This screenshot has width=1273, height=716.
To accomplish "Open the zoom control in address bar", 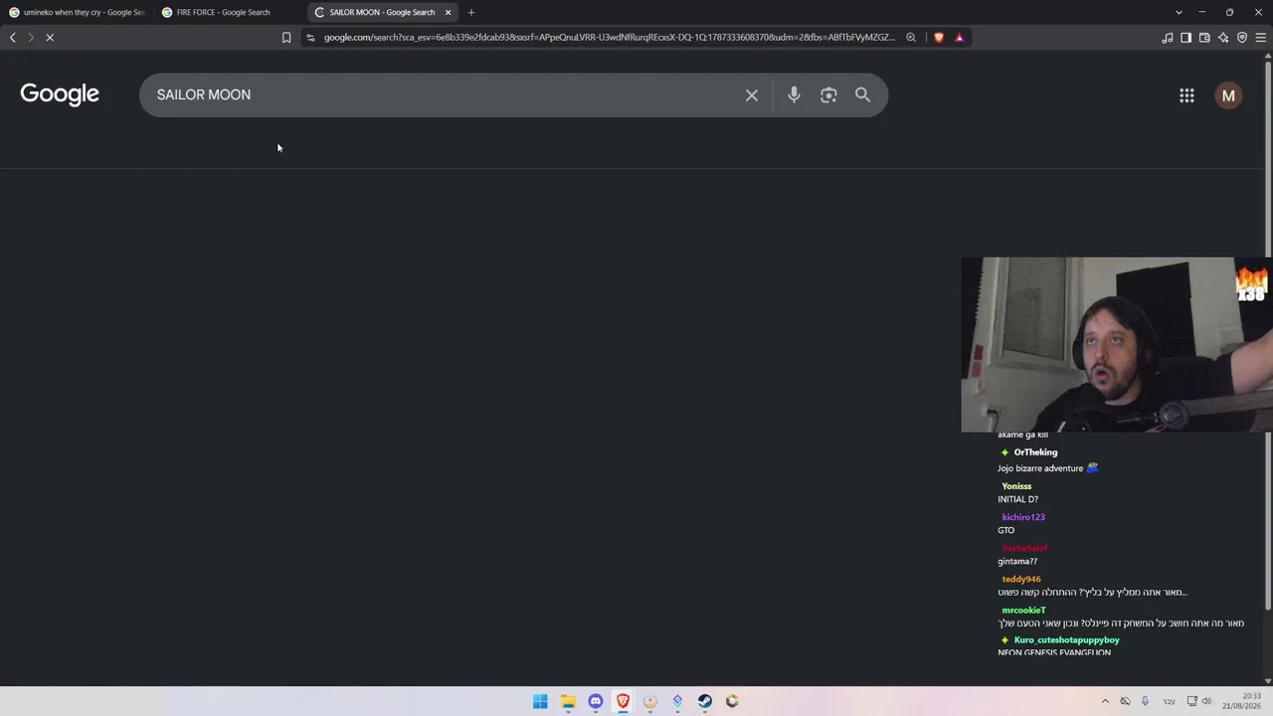I will (x=910, y=38).
